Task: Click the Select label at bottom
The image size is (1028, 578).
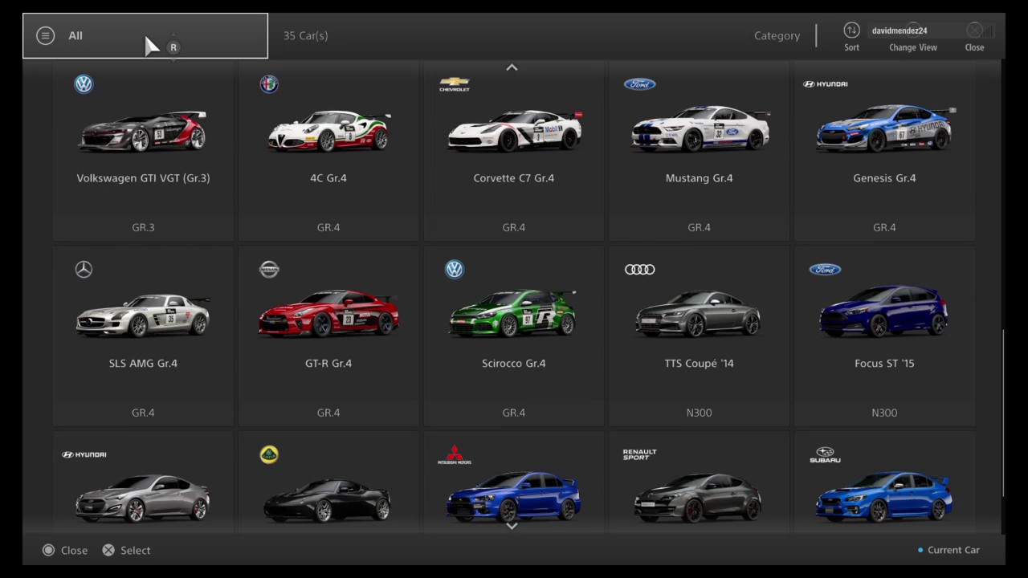Action: coord(135,550)
